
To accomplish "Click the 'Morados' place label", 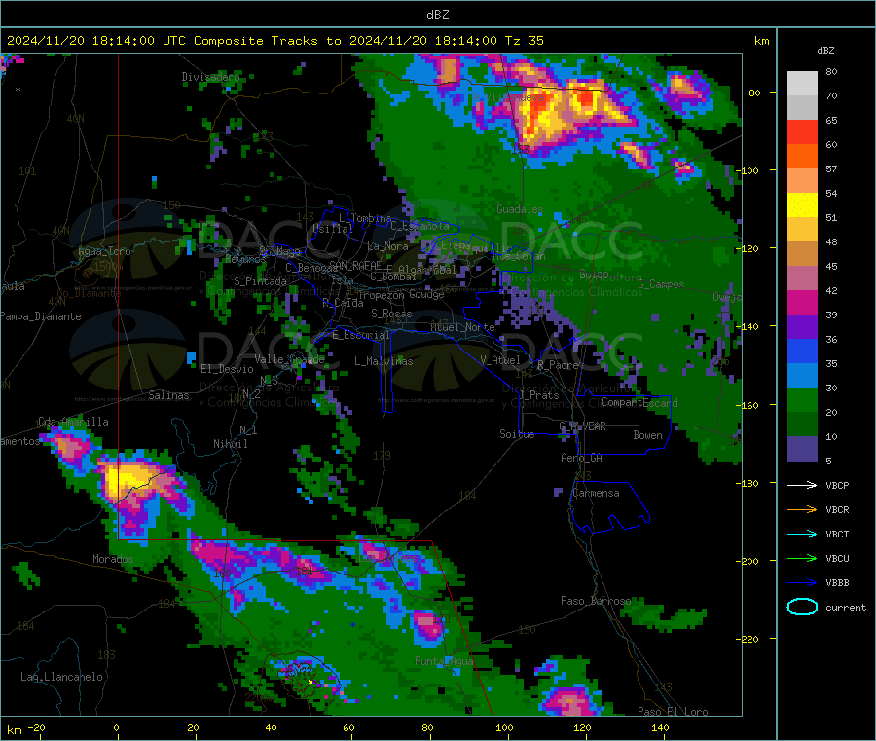I will (x=113, y=559).
